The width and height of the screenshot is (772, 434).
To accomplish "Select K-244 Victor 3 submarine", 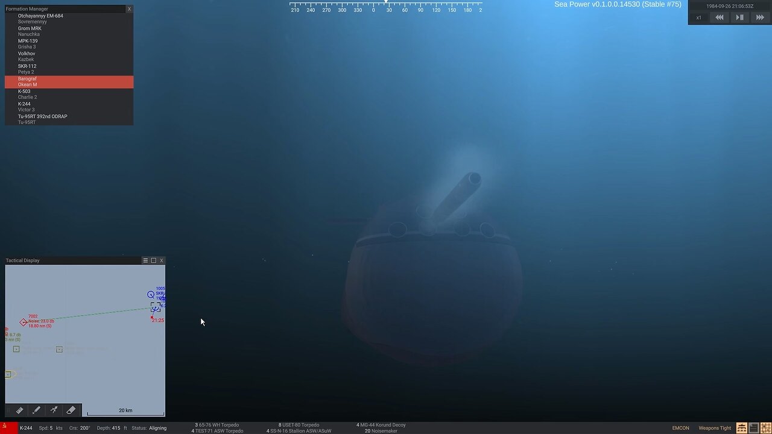I will pyautogui.click(x=69, y=107).
